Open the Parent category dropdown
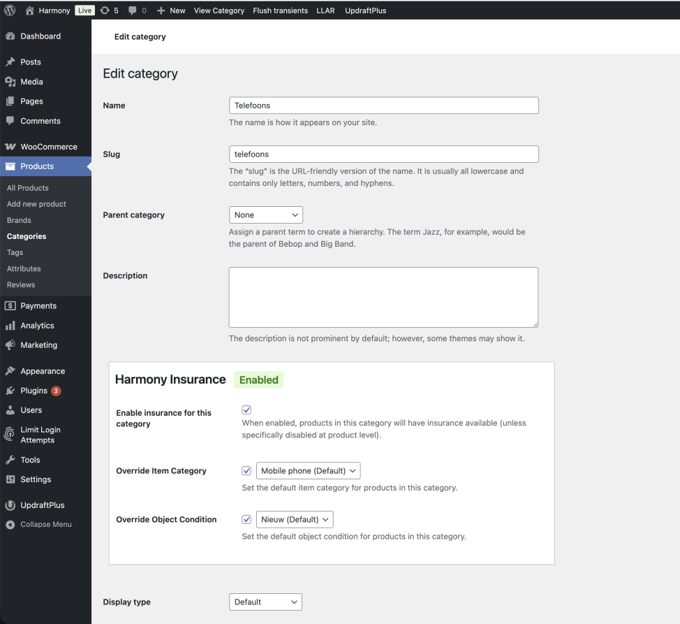 click(265, 215)
